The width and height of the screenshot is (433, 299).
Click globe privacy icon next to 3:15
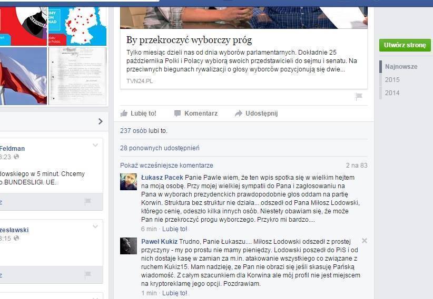point(16,238)
